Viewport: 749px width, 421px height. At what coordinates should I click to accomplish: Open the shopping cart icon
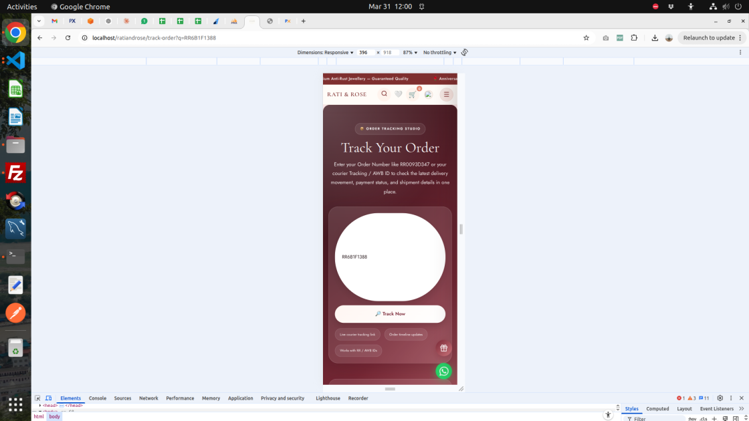point(413,94)
